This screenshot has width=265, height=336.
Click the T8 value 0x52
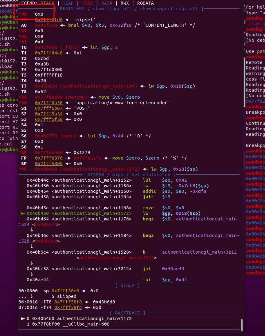point(41,92)
